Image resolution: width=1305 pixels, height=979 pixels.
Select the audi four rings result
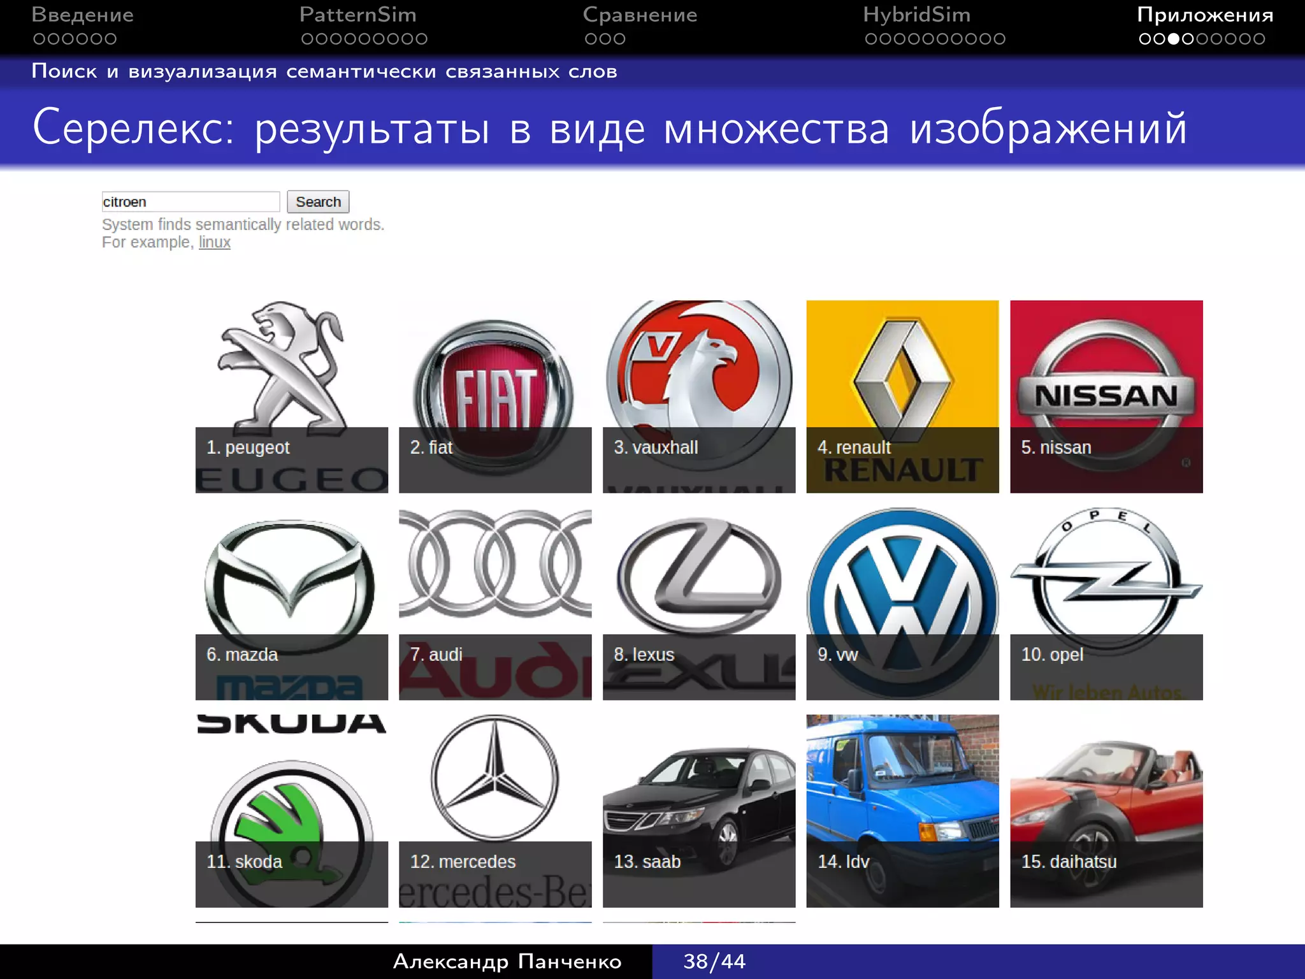(495, 604)
